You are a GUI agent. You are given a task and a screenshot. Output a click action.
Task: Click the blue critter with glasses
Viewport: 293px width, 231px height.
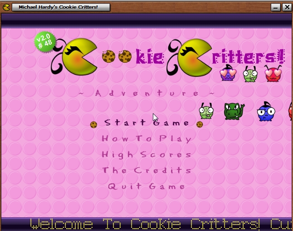[x=266, y=112]
